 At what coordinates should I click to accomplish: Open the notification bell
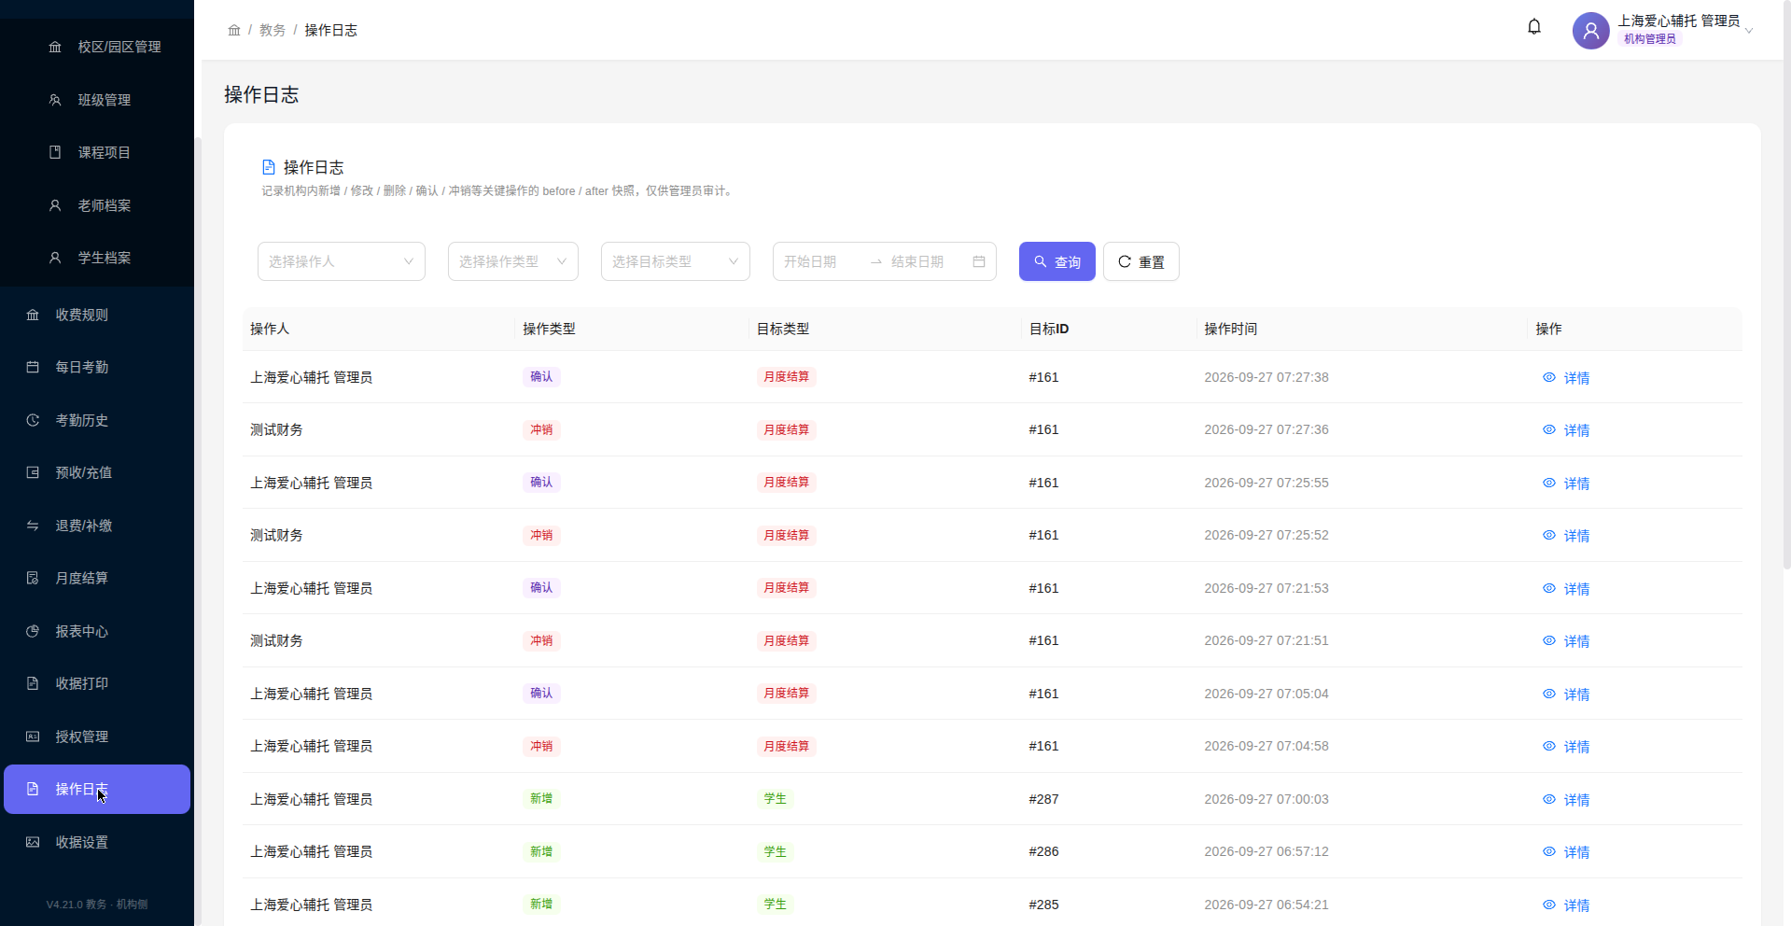[1533, 27]
